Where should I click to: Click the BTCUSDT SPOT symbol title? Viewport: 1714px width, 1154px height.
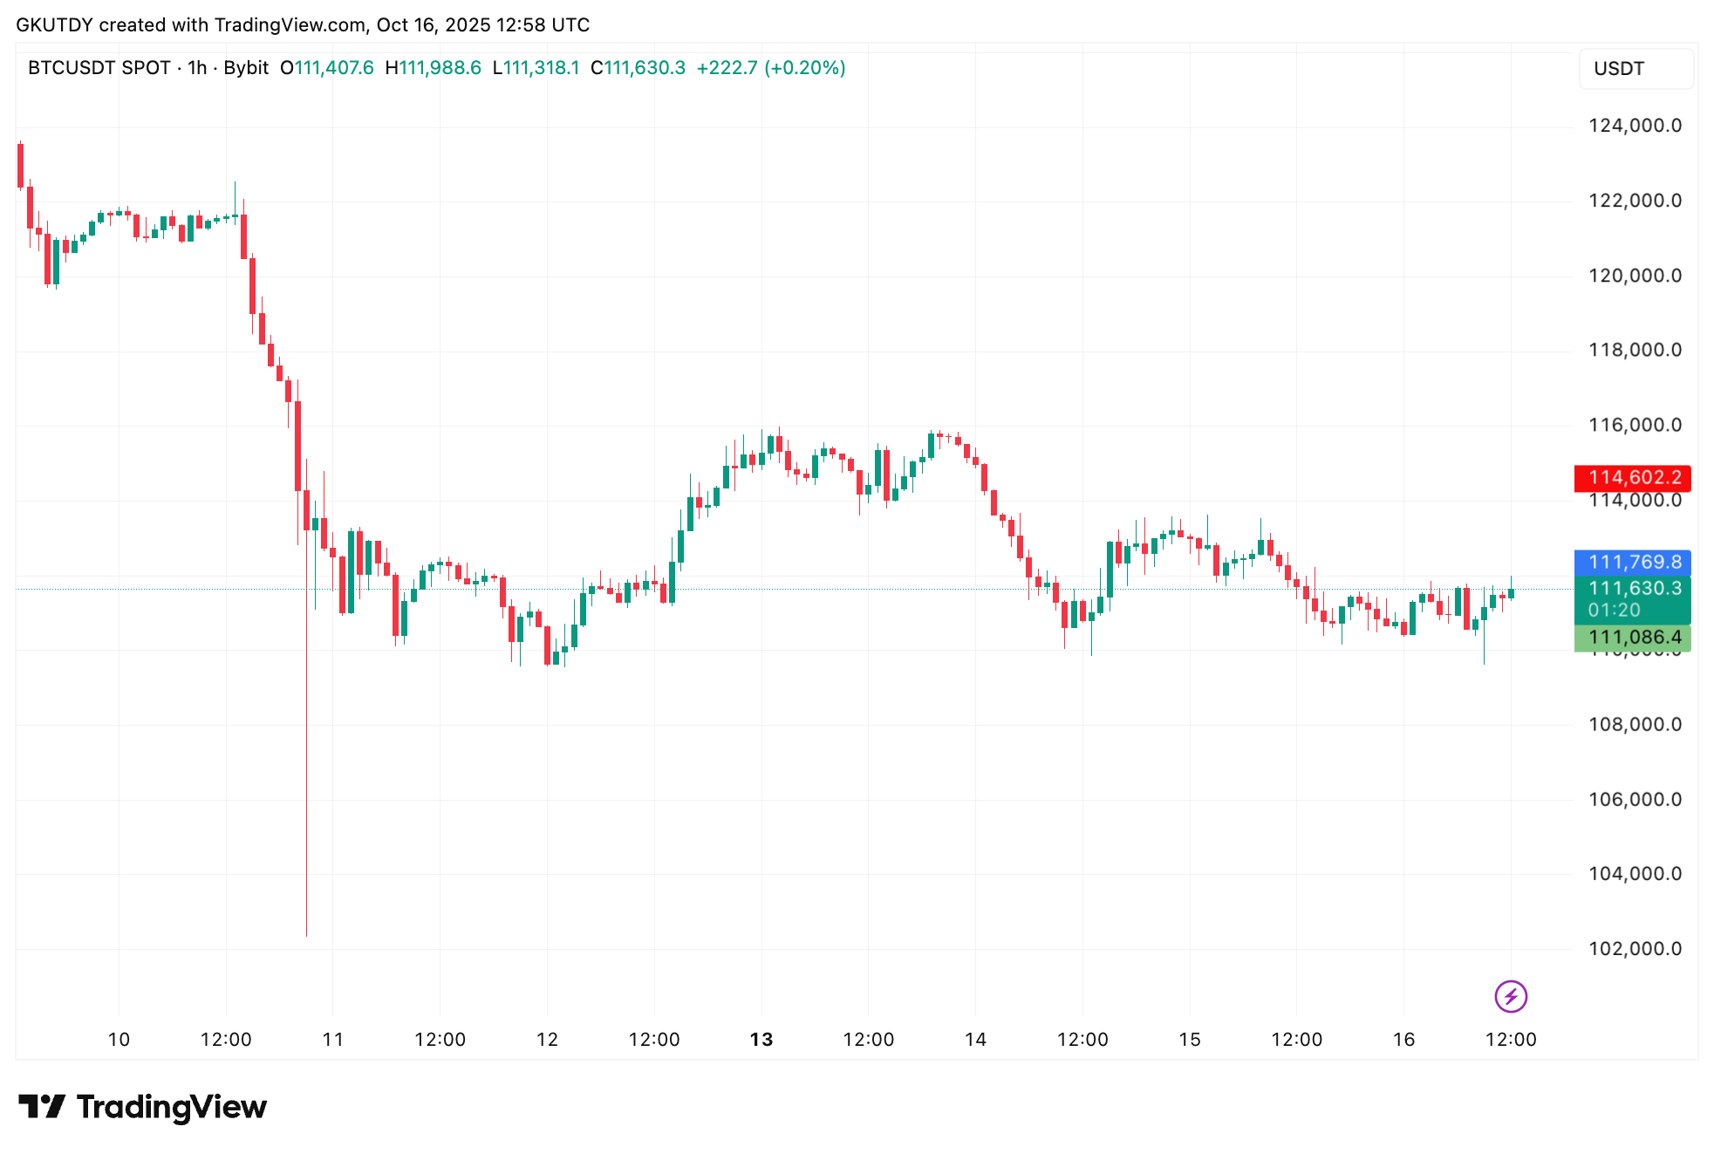(x=99, y=68)
